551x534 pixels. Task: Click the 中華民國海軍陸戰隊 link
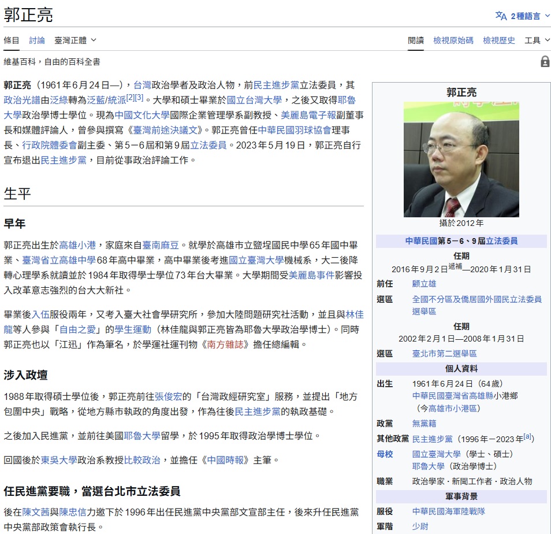tap(448, 511)
